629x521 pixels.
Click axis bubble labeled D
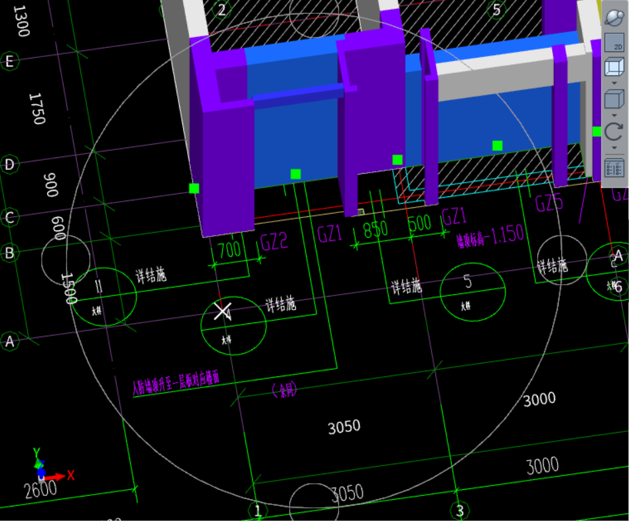9,164
